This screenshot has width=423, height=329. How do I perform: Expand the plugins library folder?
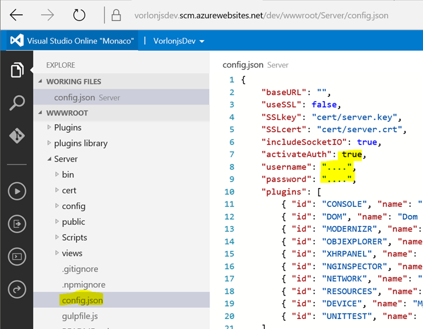click(80, 143)
